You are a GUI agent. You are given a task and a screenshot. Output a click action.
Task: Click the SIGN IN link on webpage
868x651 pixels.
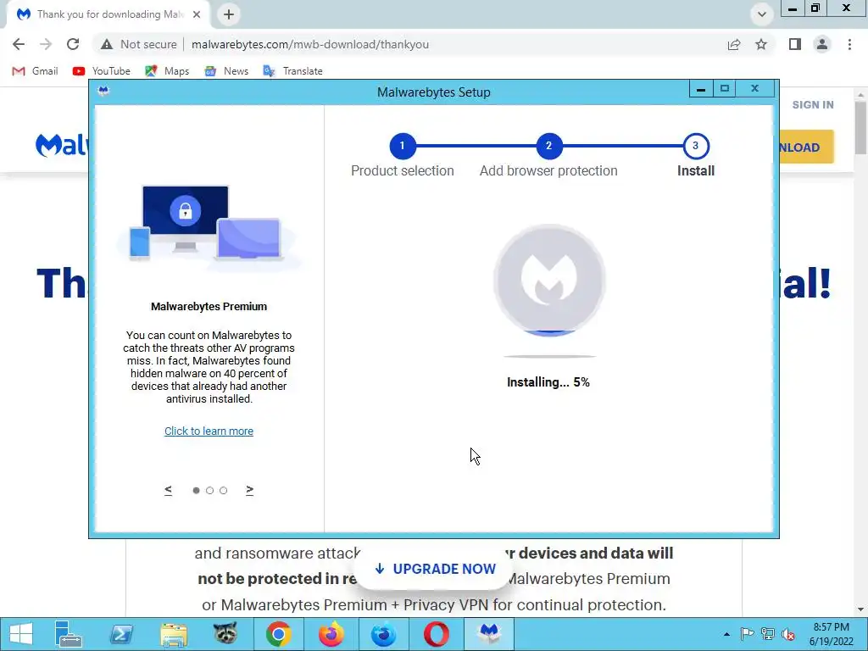click(813, 104)
